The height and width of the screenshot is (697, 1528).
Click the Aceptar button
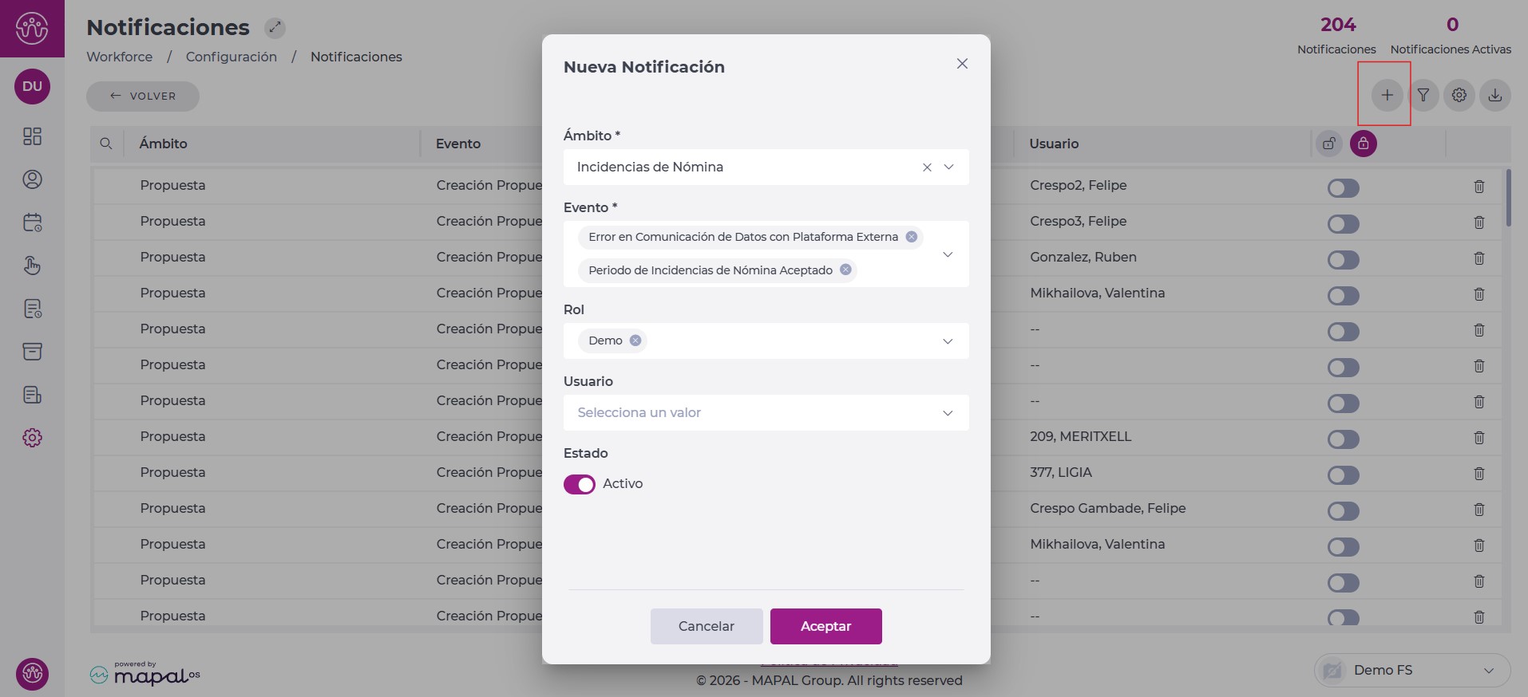coord(825,626)
